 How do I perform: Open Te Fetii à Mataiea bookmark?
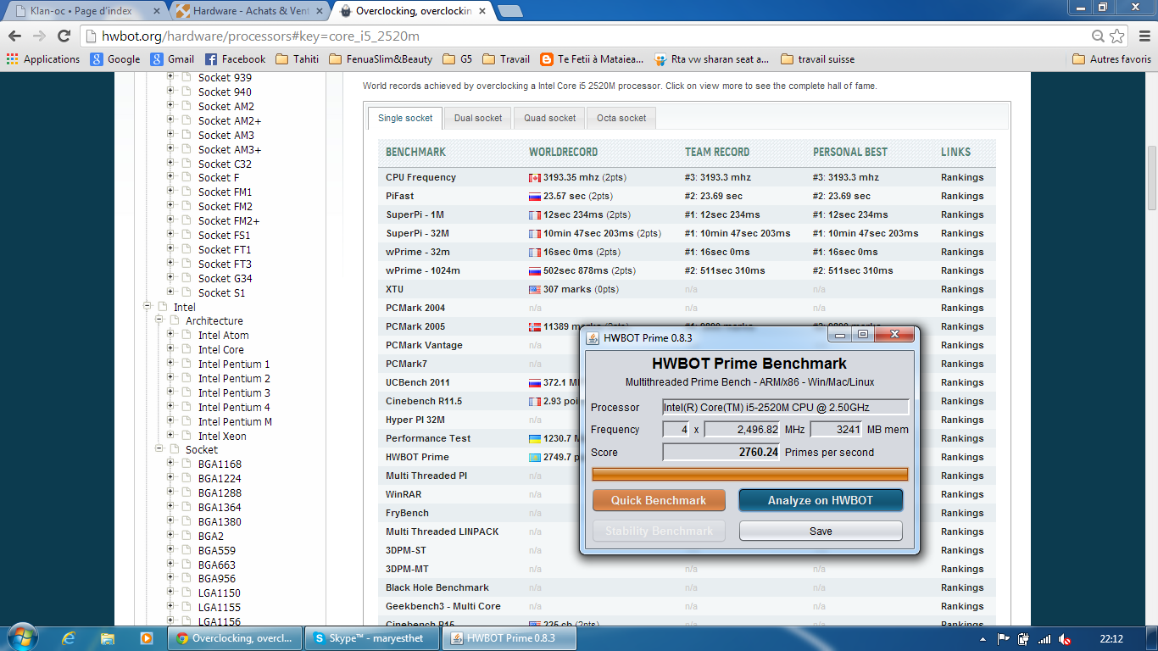tap(592, 59)
